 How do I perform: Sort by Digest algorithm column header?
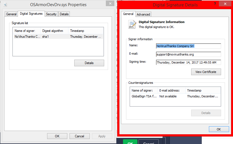[54, 31]
